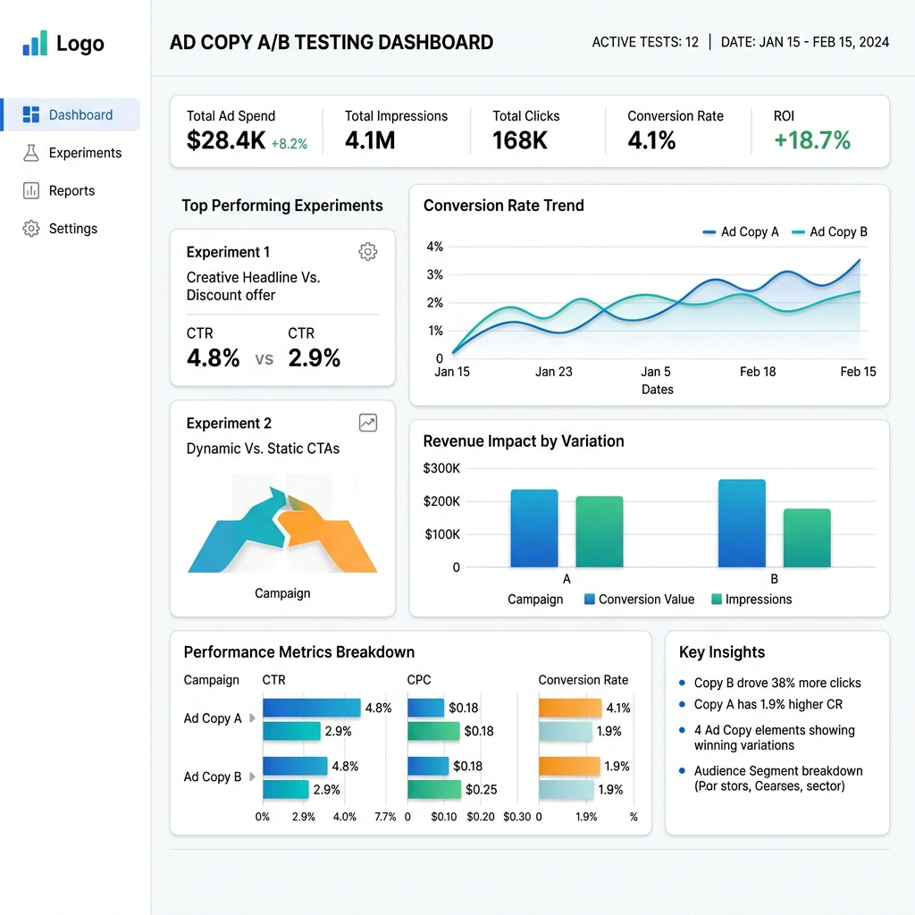
Task: Click Campaign B green Impressions bar
Action: click(x=807, y=538)
